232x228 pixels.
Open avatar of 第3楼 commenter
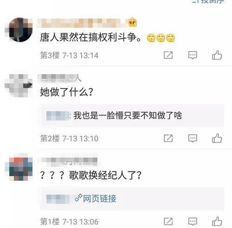pos(19,30)
